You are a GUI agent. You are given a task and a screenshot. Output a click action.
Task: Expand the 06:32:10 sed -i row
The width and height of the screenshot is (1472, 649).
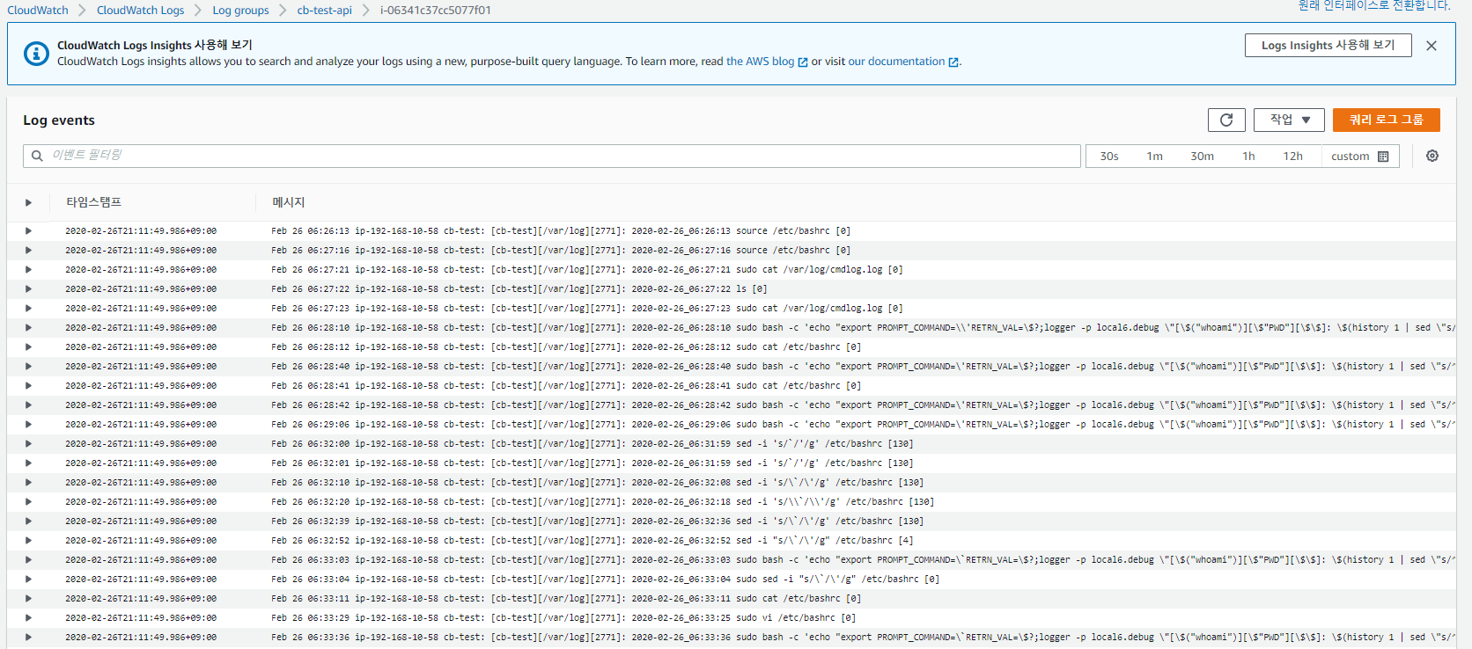tap(28, 483)
